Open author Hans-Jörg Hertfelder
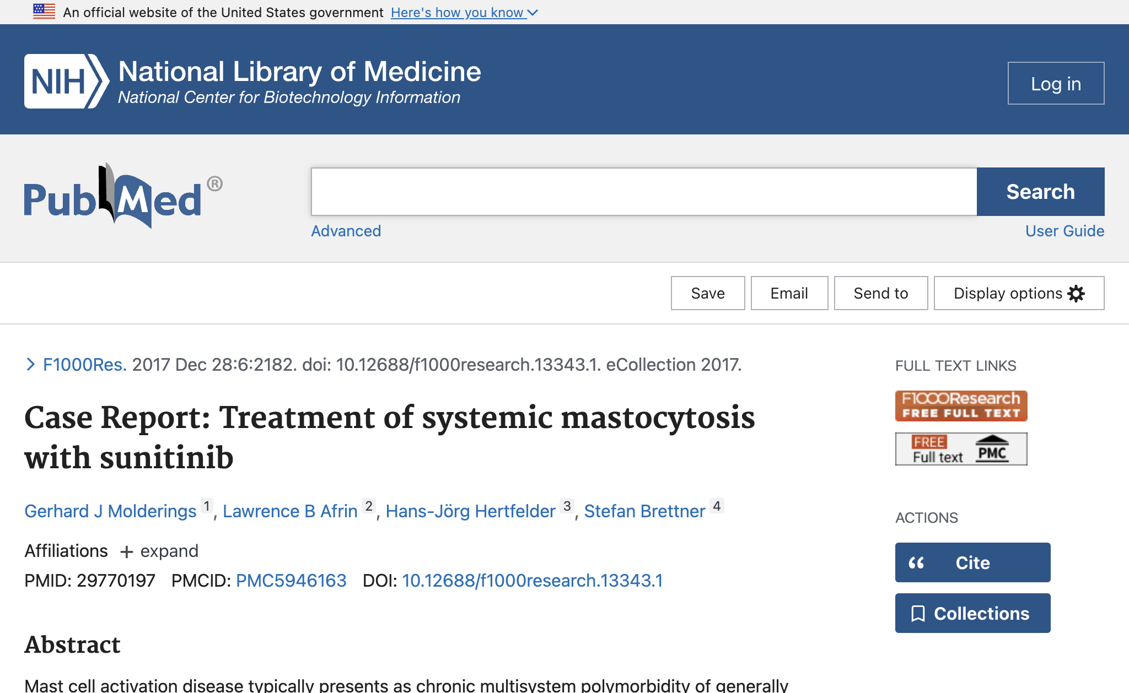The height and width of the screenshot is (693, 1129). click(x=470, y=511)
